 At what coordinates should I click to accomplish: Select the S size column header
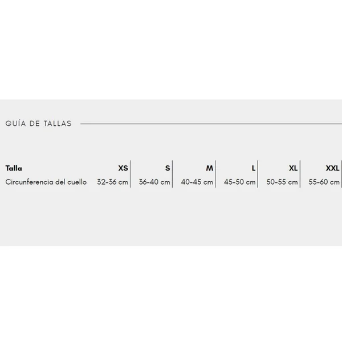coord(168,168)
